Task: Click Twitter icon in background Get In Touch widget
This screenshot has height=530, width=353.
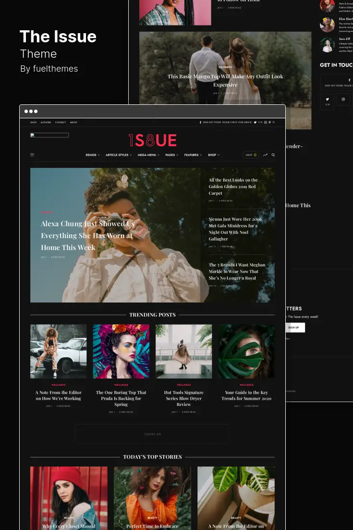Action: click(x=328, y=99)
